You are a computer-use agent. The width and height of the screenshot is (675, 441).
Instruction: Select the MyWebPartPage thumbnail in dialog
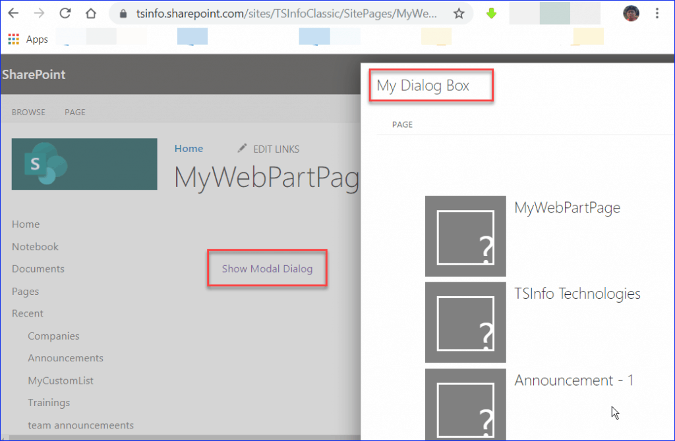(x=465, y=236)
